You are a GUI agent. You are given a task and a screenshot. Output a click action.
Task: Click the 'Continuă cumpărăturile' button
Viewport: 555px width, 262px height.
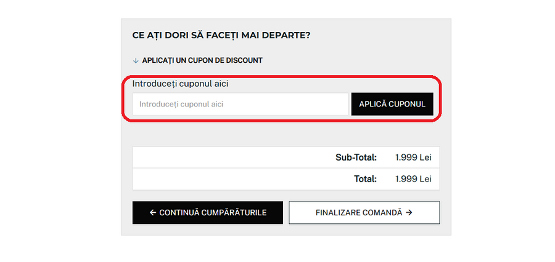[208, 213]
